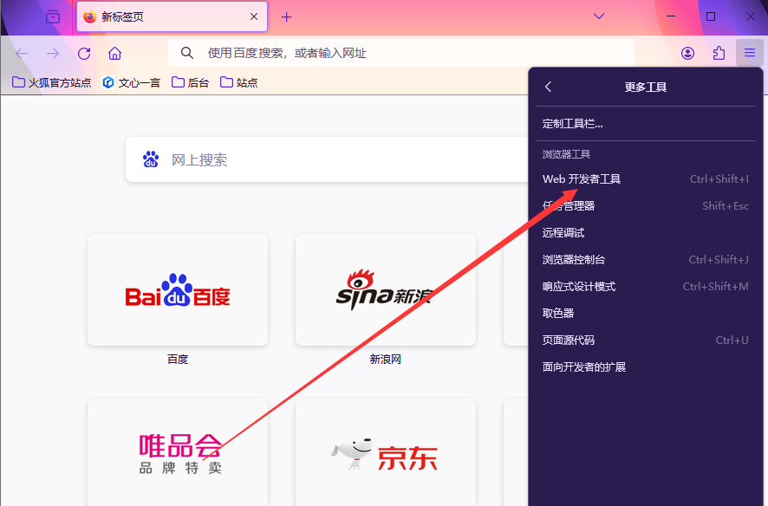This screenshot has width=768, height=506.
Task: Click the 网上搜索 search box
Action: (327, 159)
